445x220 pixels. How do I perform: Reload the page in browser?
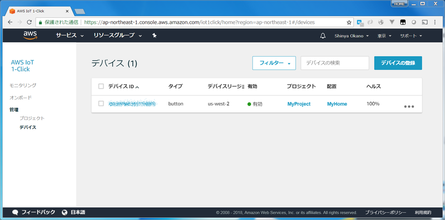(29, 22)
